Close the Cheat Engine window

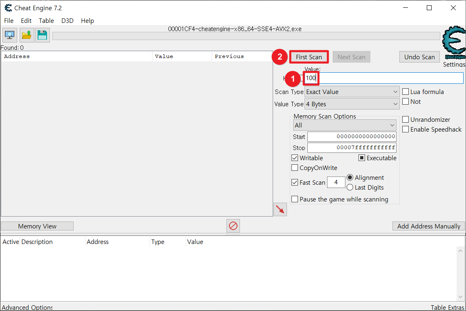point(453,8)
